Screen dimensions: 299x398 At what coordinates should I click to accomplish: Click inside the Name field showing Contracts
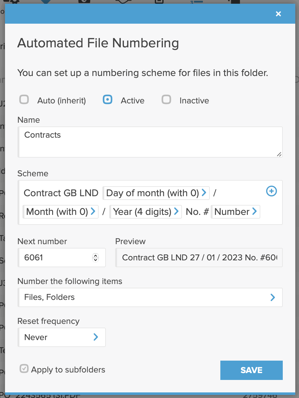(150, 142)
